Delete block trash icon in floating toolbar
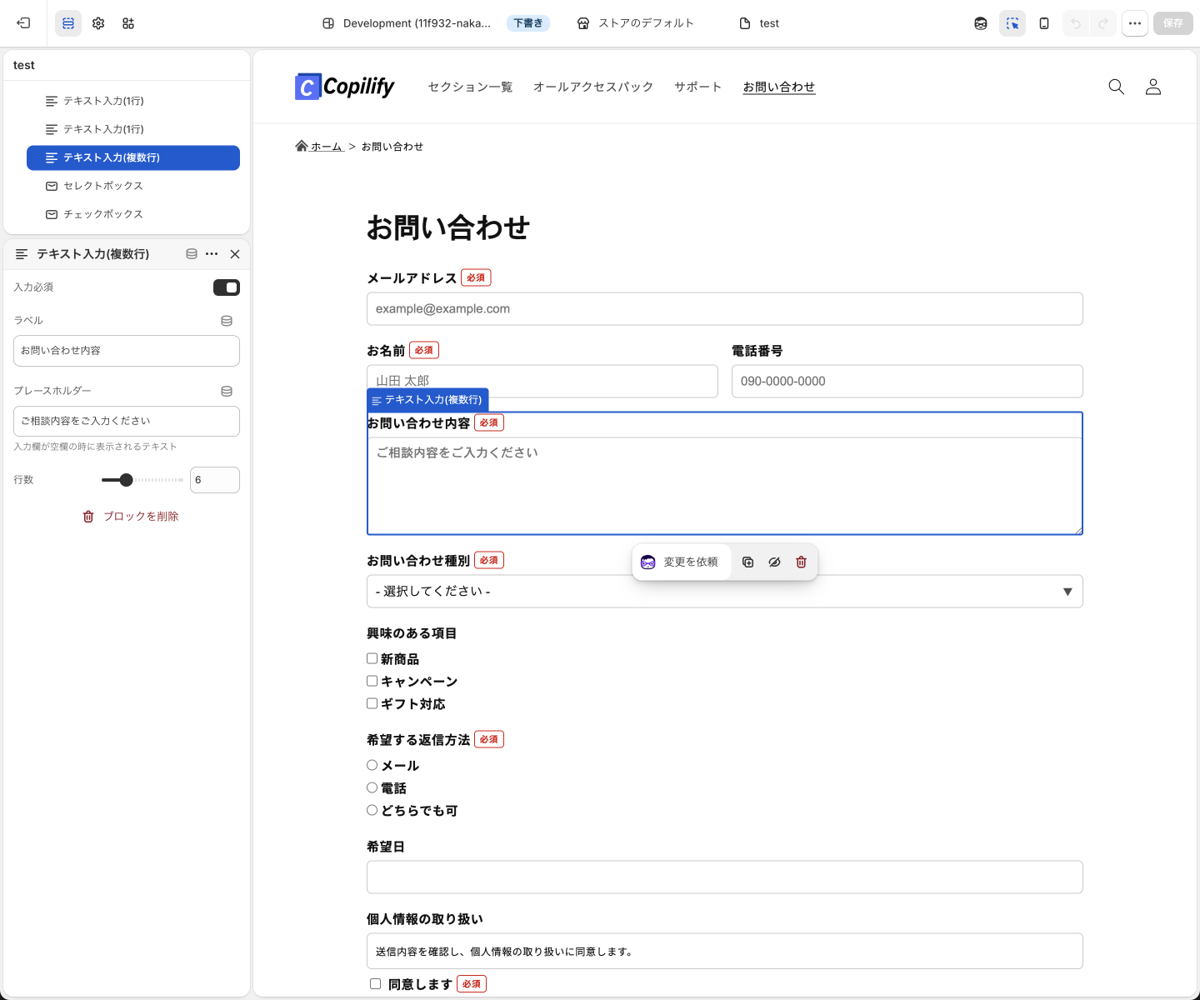 click(x=801, y=562)
